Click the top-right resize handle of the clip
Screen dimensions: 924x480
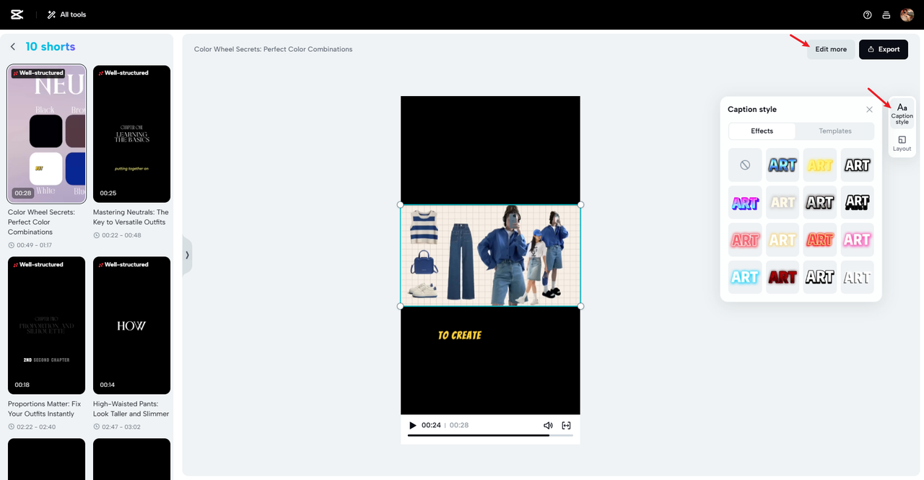580,205
